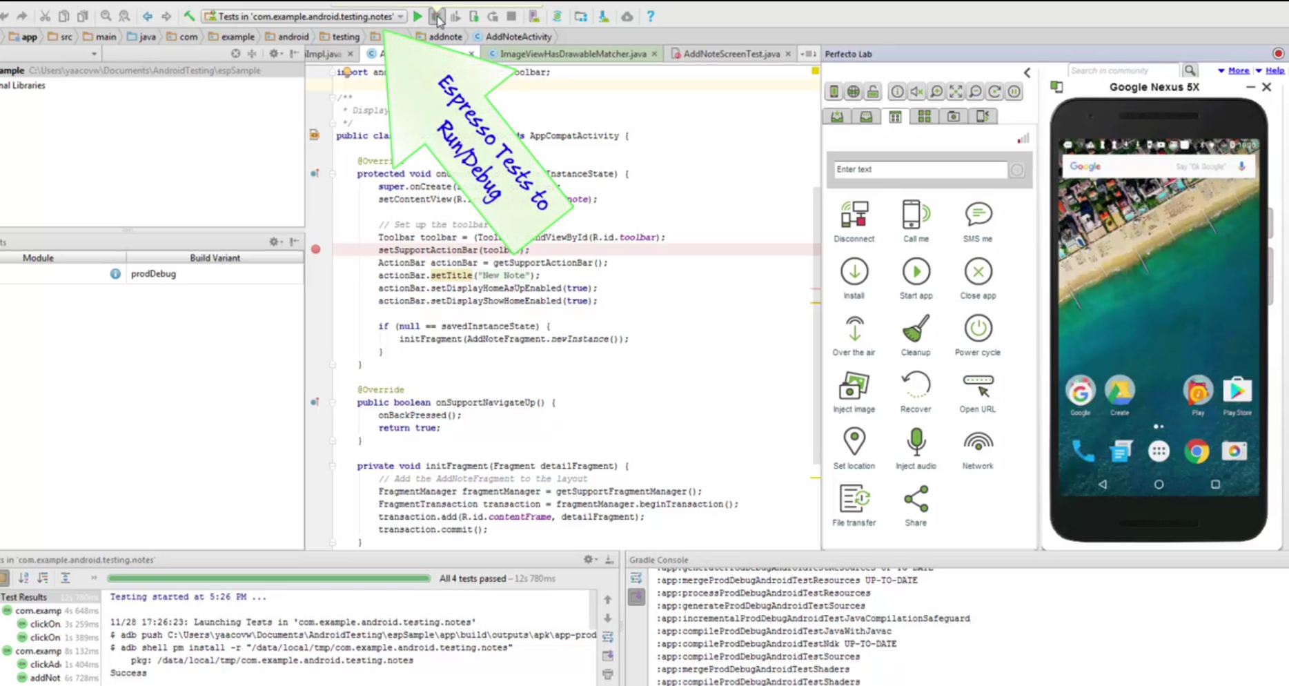Click the green test progress bar
The height and width of the screenshot is (686, 1289).
coord(269,578)
